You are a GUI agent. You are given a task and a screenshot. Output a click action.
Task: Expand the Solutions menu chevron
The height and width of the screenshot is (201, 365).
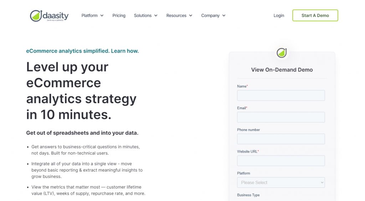(x=156, y=16)
